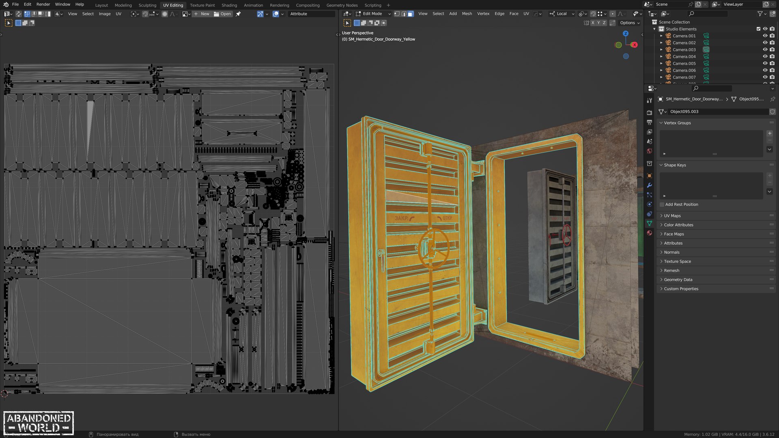Toggle UV sync selection icon in UV editor
This screenshot has height=438, width=779.
(x=19, y=14)
